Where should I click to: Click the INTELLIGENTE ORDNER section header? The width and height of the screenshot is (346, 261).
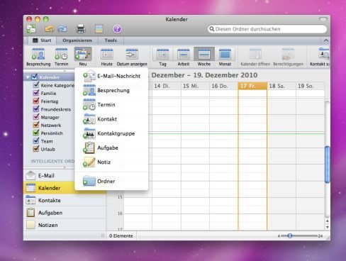(52, 161)
